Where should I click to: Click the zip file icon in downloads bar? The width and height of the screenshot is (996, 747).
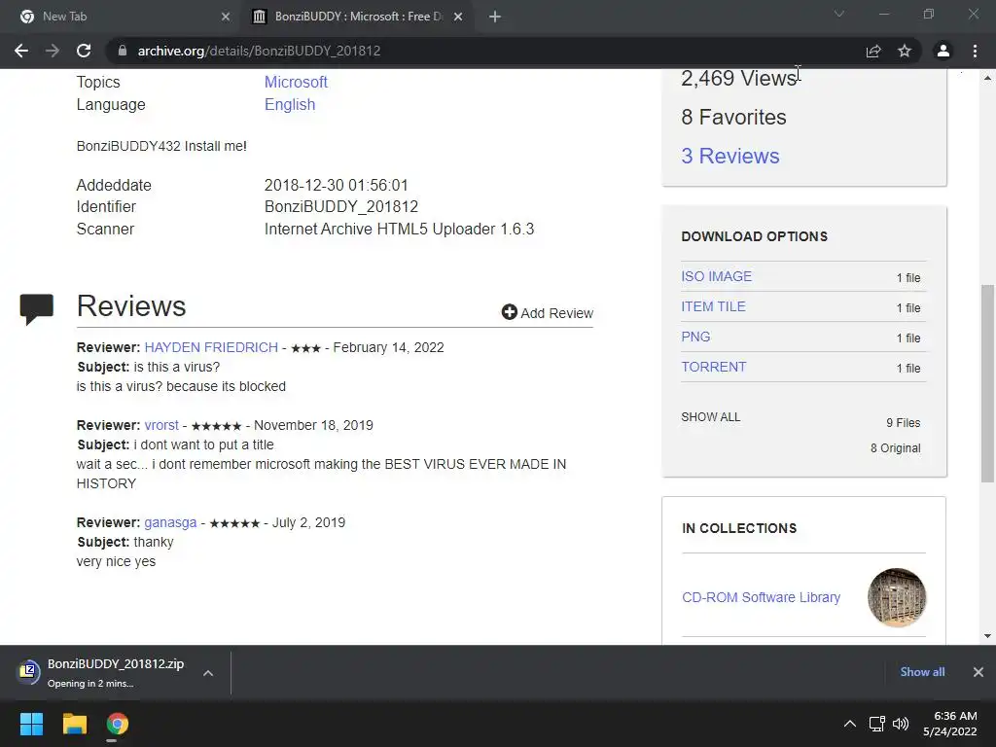point(27,671)
